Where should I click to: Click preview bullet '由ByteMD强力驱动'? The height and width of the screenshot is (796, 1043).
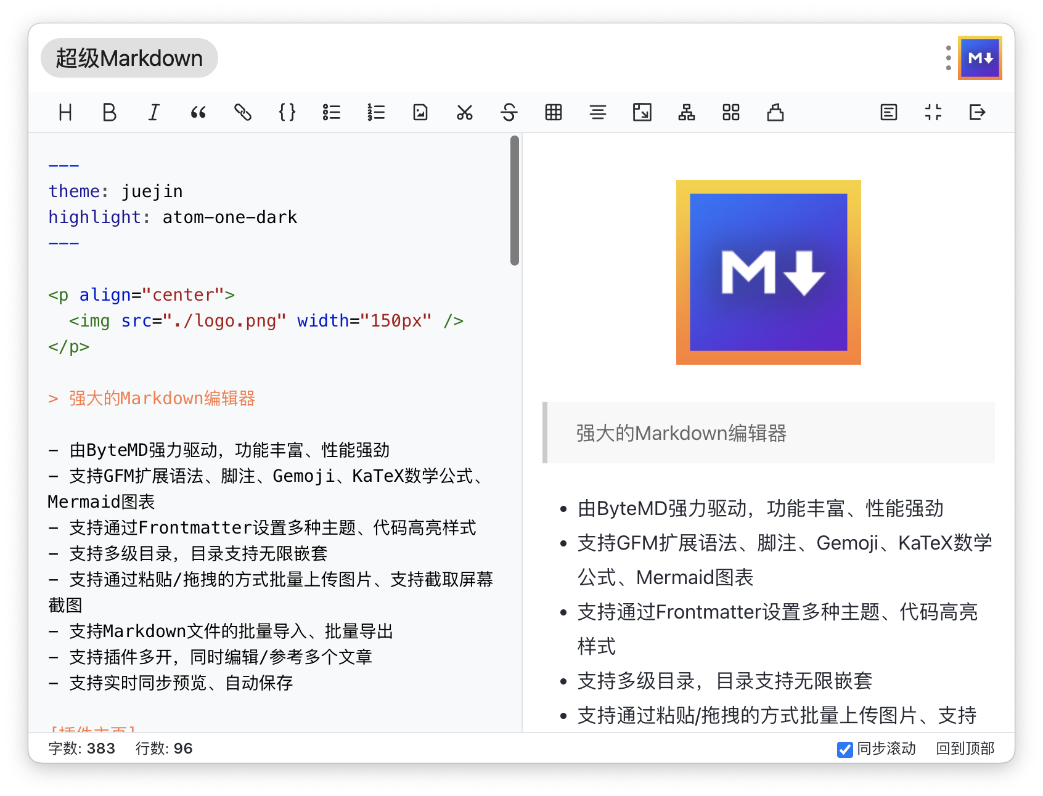point(761,508)
